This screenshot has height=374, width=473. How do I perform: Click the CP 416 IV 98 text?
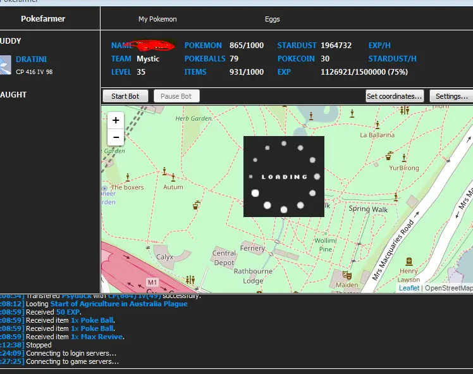click(34, 72)
